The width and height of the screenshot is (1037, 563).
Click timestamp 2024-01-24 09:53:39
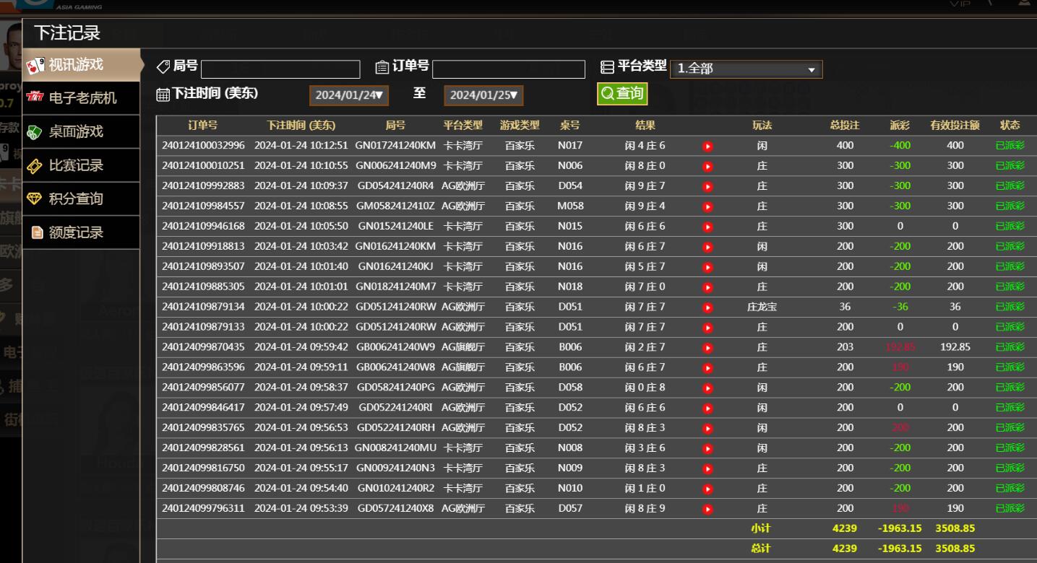(x=301, y=509)
